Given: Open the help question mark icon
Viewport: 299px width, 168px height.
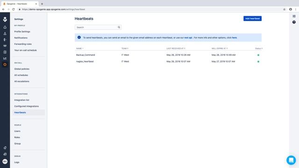Looking at the screenshot, I should coord(294,22).
